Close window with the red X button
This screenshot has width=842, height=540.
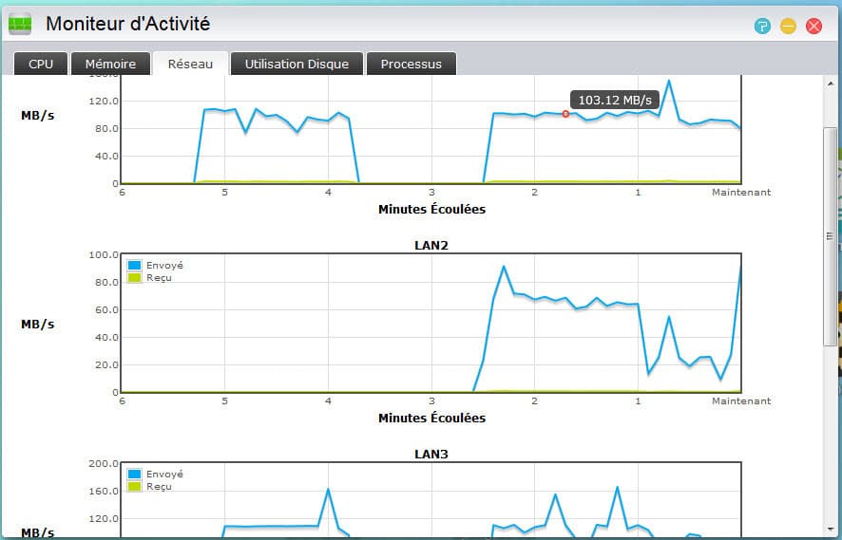pyautogui.click(x=814, y=26)
